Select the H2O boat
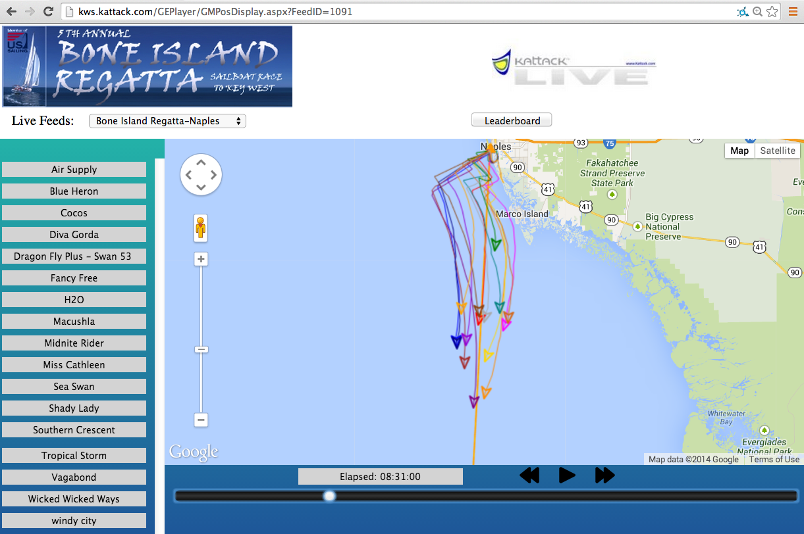The height and width of the screenshot is (534, 804). pyautogui.click(x=74, y=300)
